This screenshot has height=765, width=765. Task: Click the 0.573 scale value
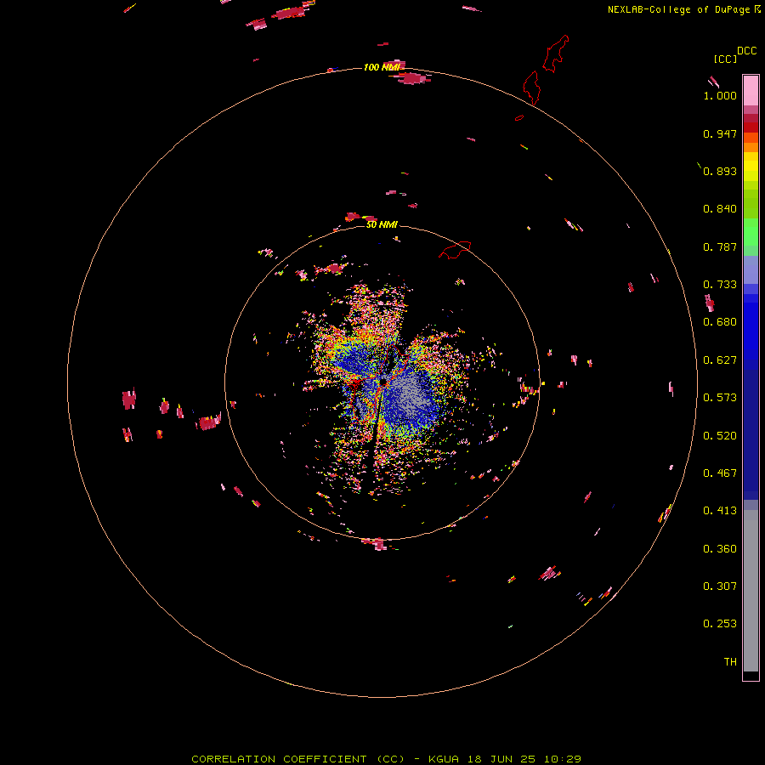coord(720,398)
